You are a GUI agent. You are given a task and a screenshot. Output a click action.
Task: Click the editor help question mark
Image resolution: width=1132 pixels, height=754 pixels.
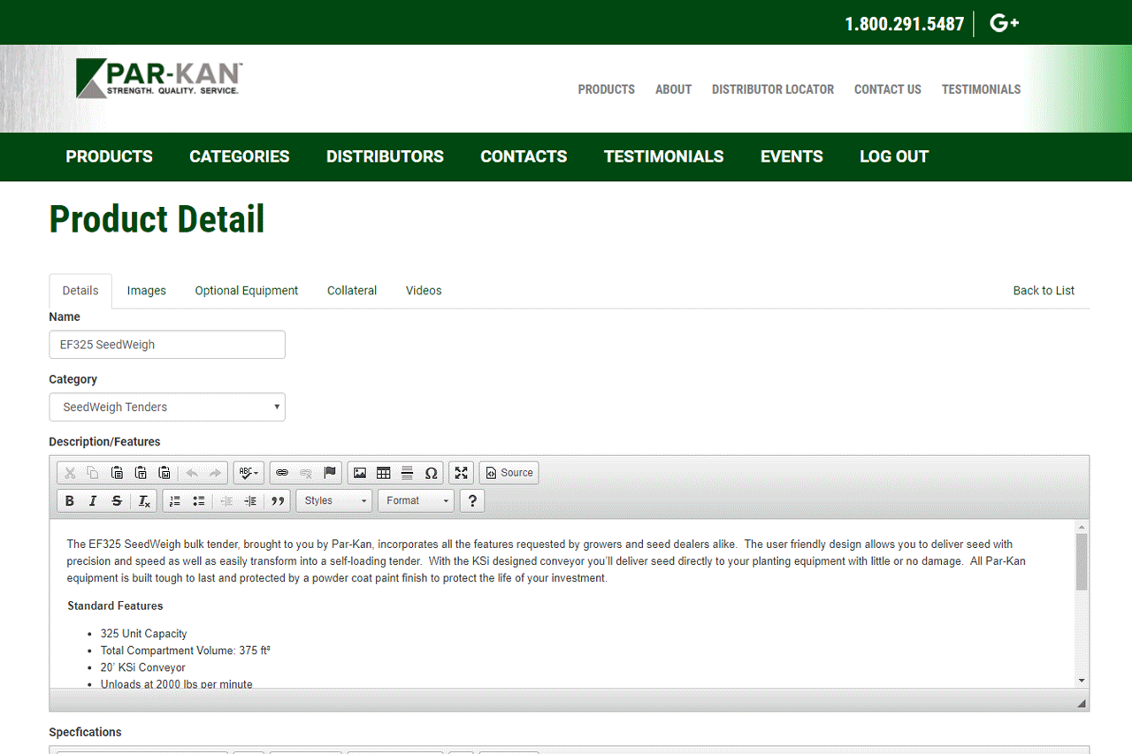pyautogui.click(x=473, y=501)
